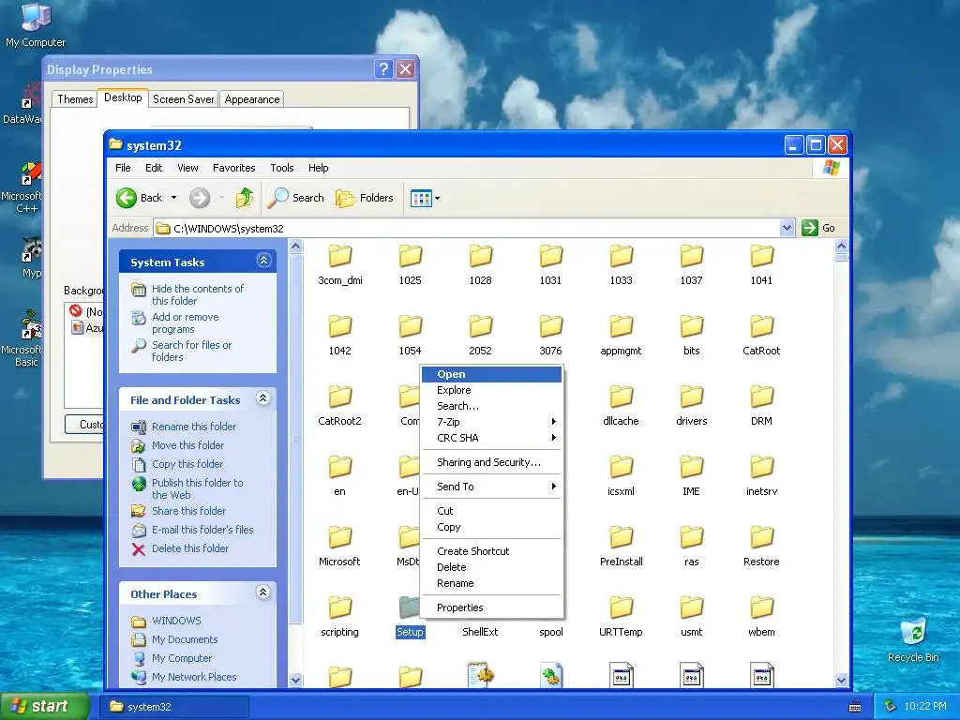The width and height of the screenshot is (960, 720).
Task: Click Add or remove programs link
Action: [185, 322]
